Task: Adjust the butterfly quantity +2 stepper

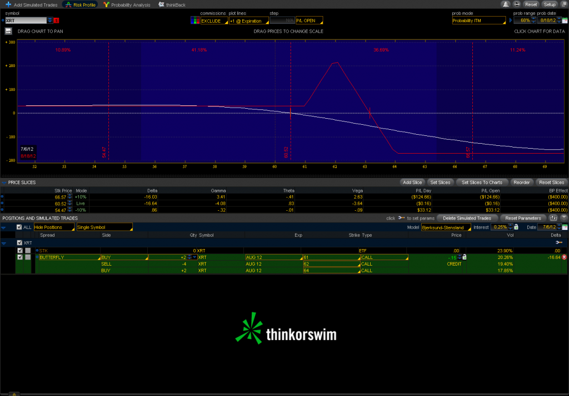Action: pyautogui.click(x=189, y=257)
